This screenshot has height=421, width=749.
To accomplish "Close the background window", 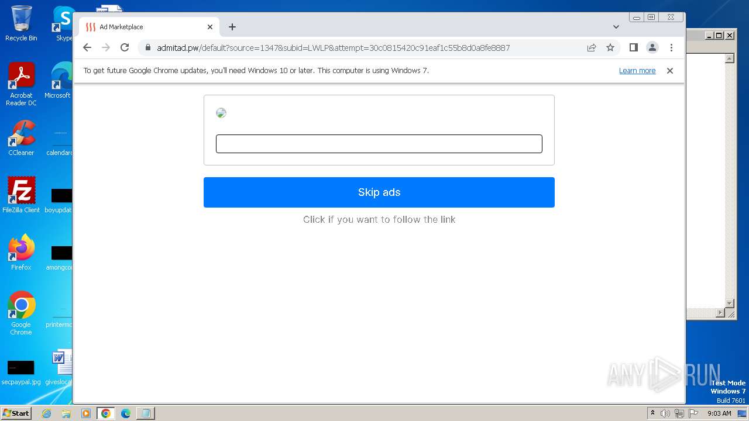I will 730,35.
